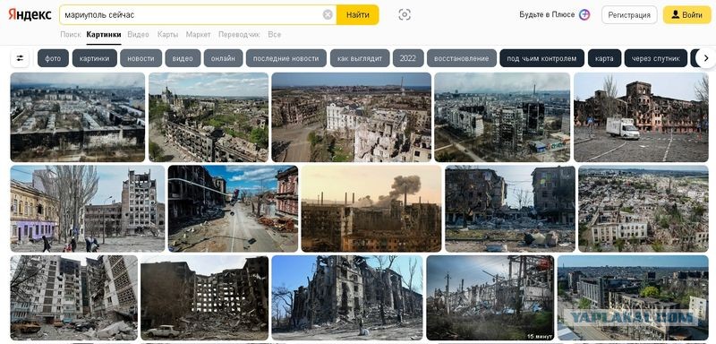Open thumbnail with white car by ruined block
The height and width of the screenshot is (344, 716).
pyautogui.click(x=204, y=297)
